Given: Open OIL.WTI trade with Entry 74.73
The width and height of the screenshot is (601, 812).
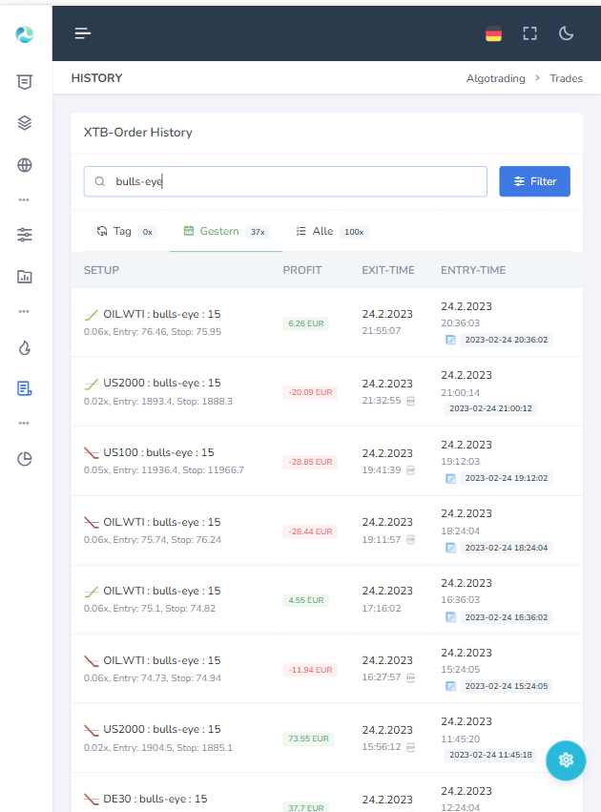Looking at the screenshot, I should point(161,660).
